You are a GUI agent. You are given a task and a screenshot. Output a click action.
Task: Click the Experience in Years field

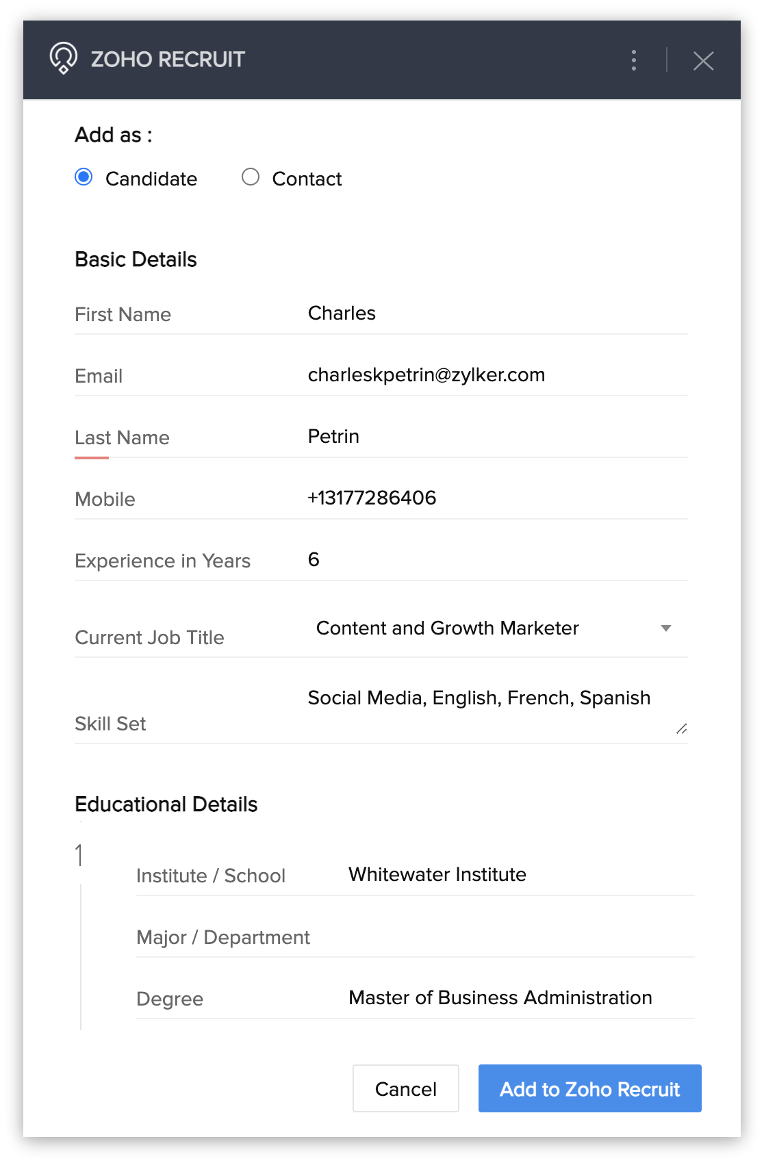click(496, 560)
